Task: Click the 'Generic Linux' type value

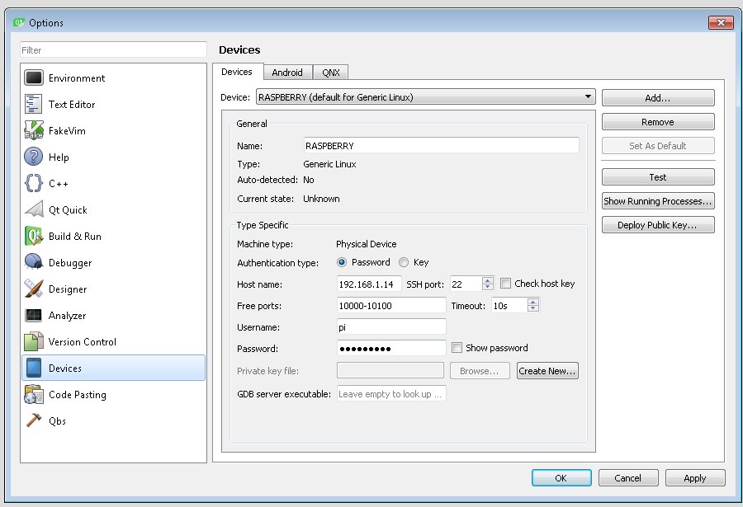Action: pos(329,164)
